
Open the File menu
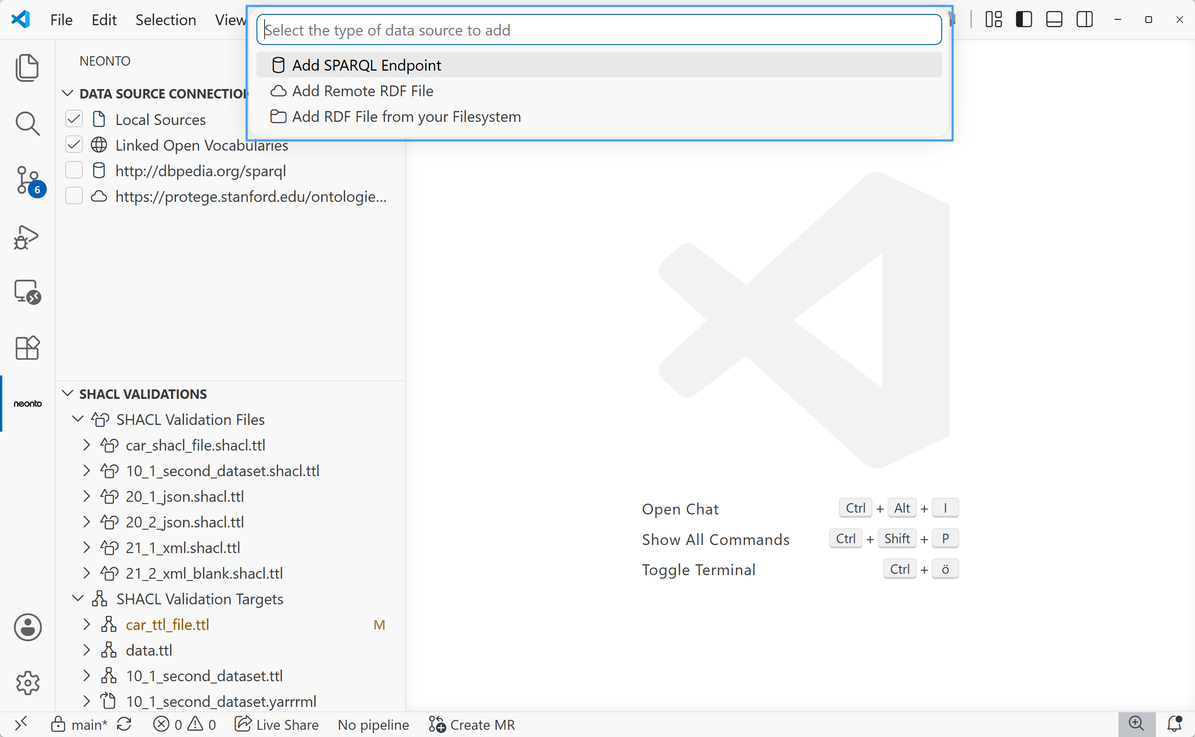pyautogui.click(x=62, y=19)
